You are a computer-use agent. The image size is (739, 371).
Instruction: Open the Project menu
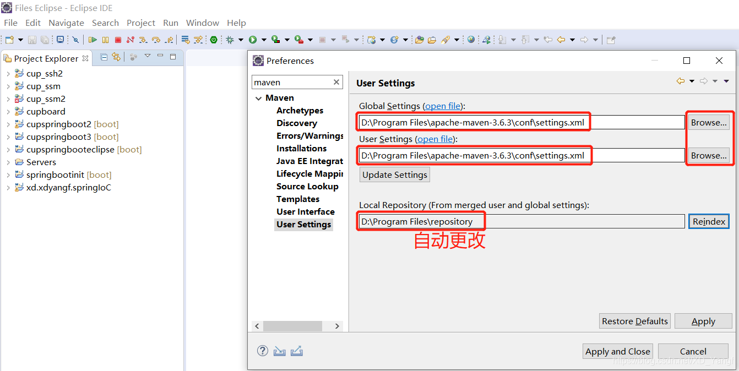[141, 23]
